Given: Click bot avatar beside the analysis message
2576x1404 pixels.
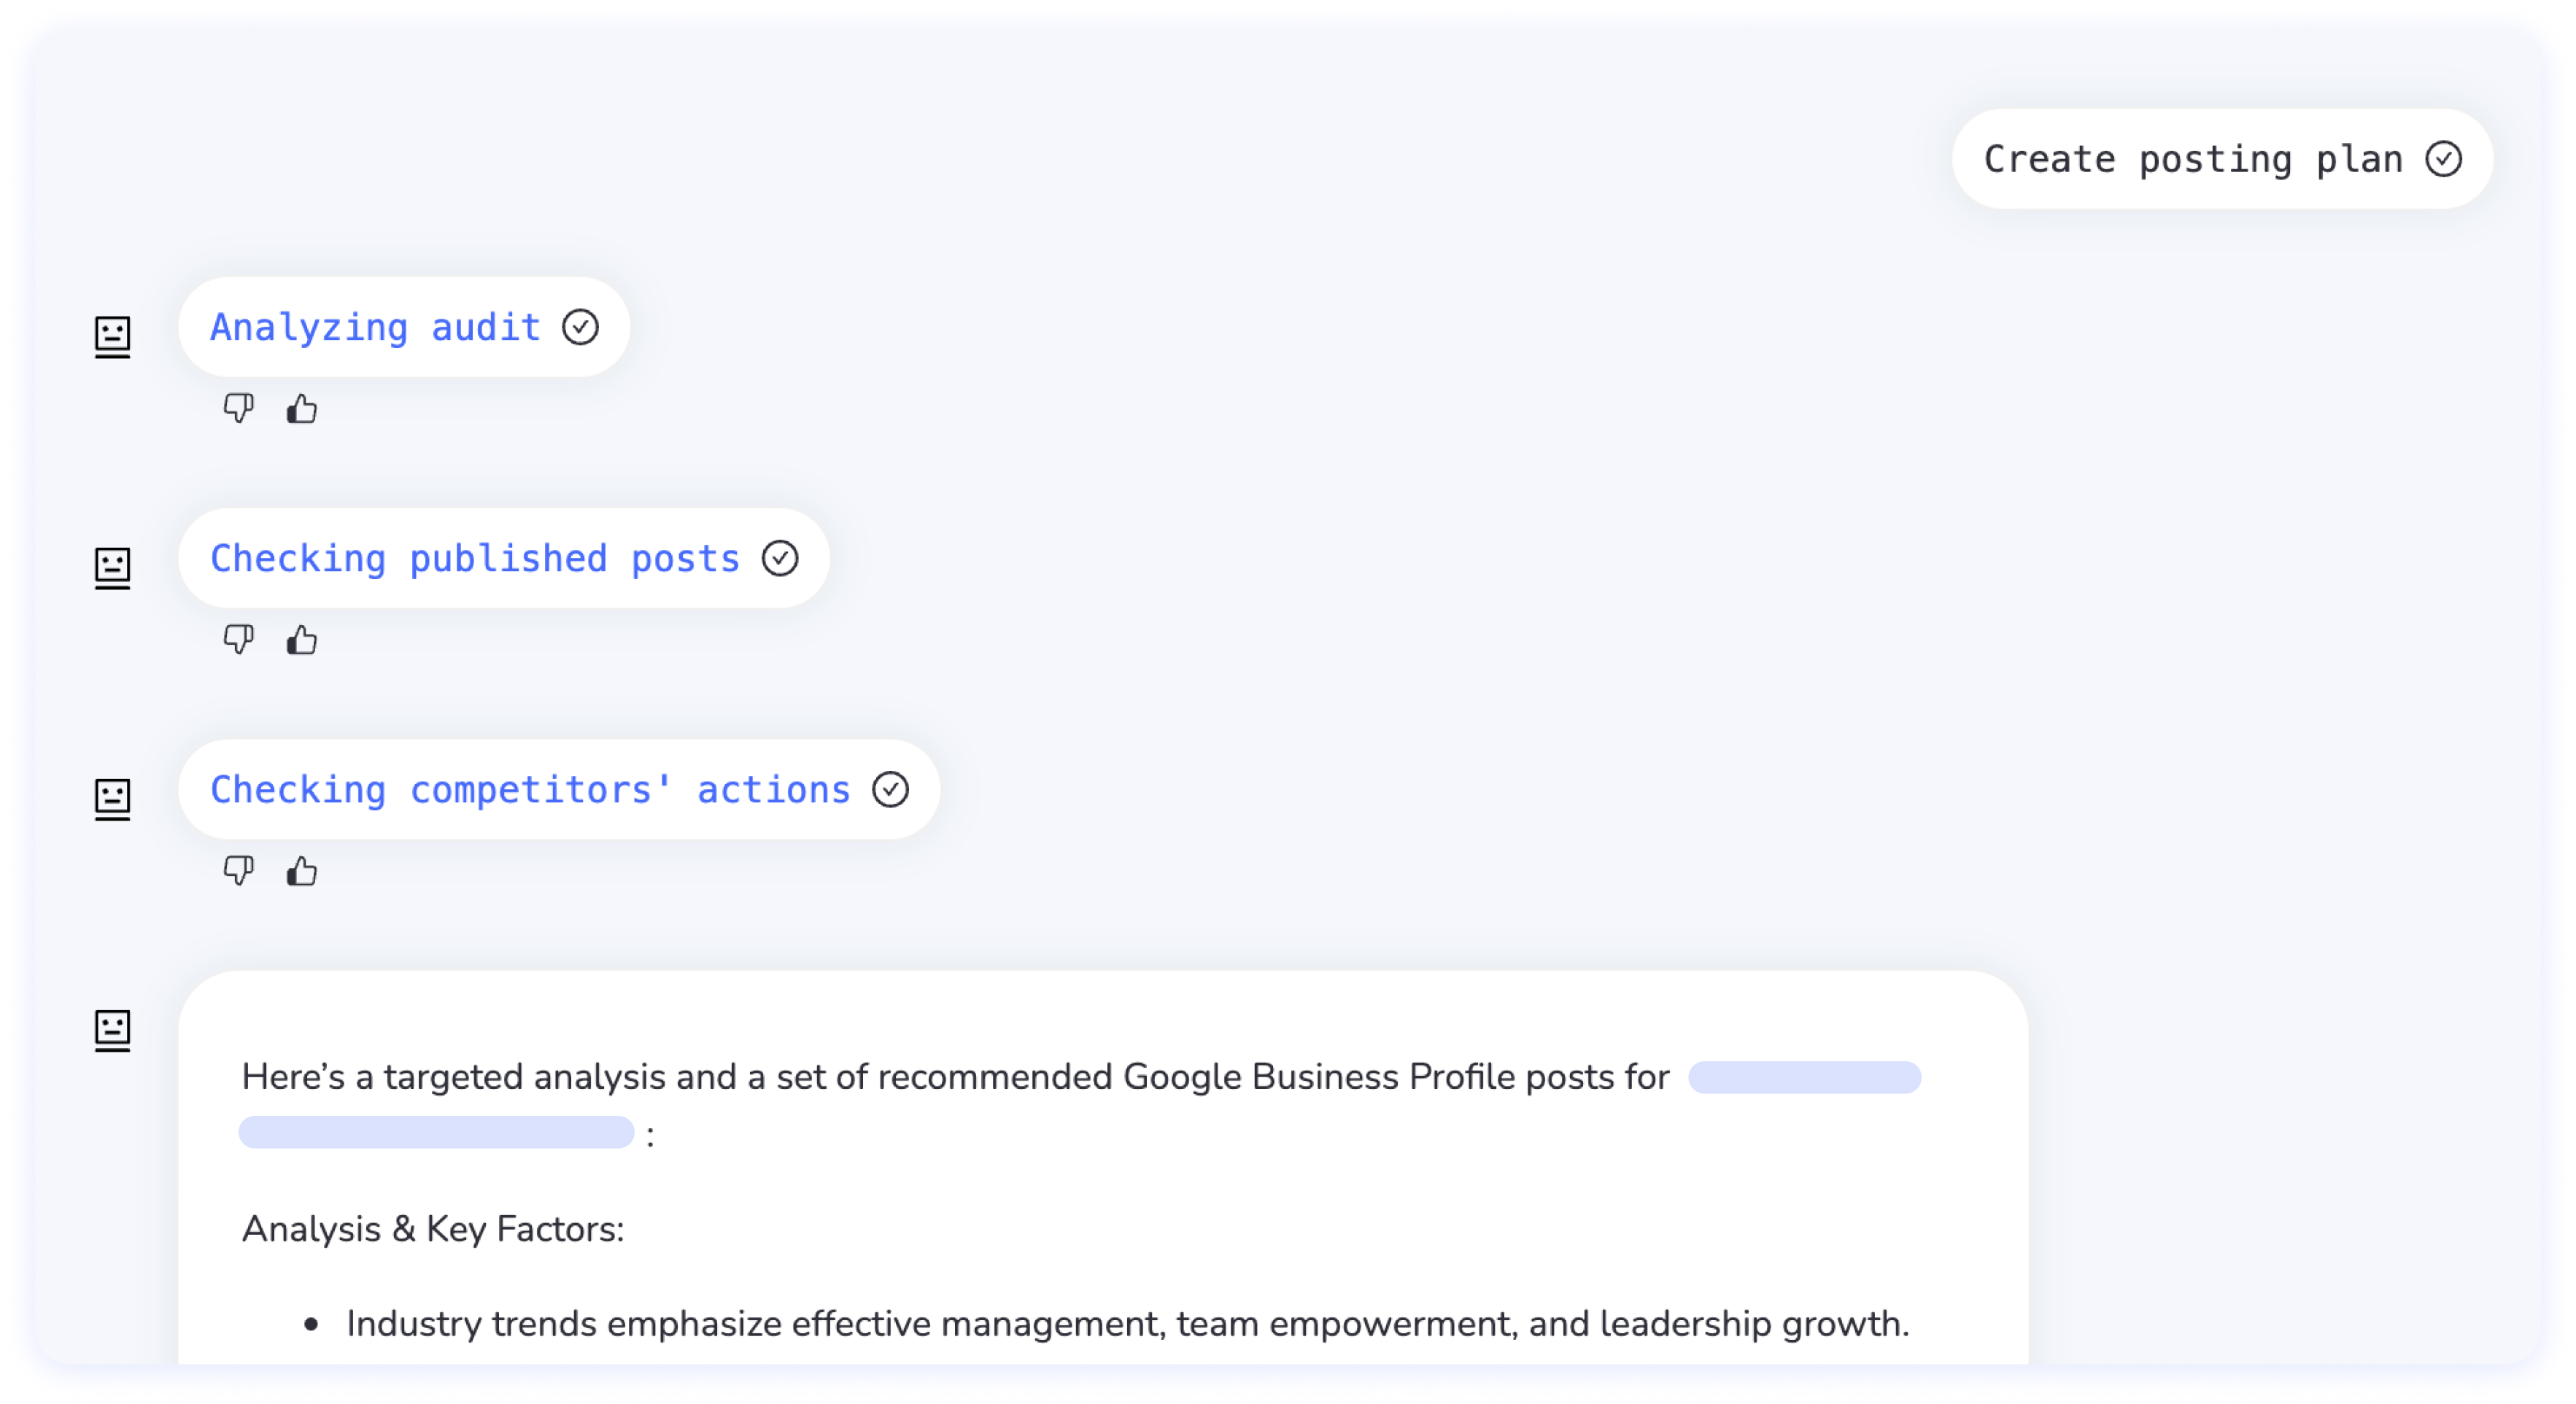Looking at the screenshot, I should [x=113, y=1030].
